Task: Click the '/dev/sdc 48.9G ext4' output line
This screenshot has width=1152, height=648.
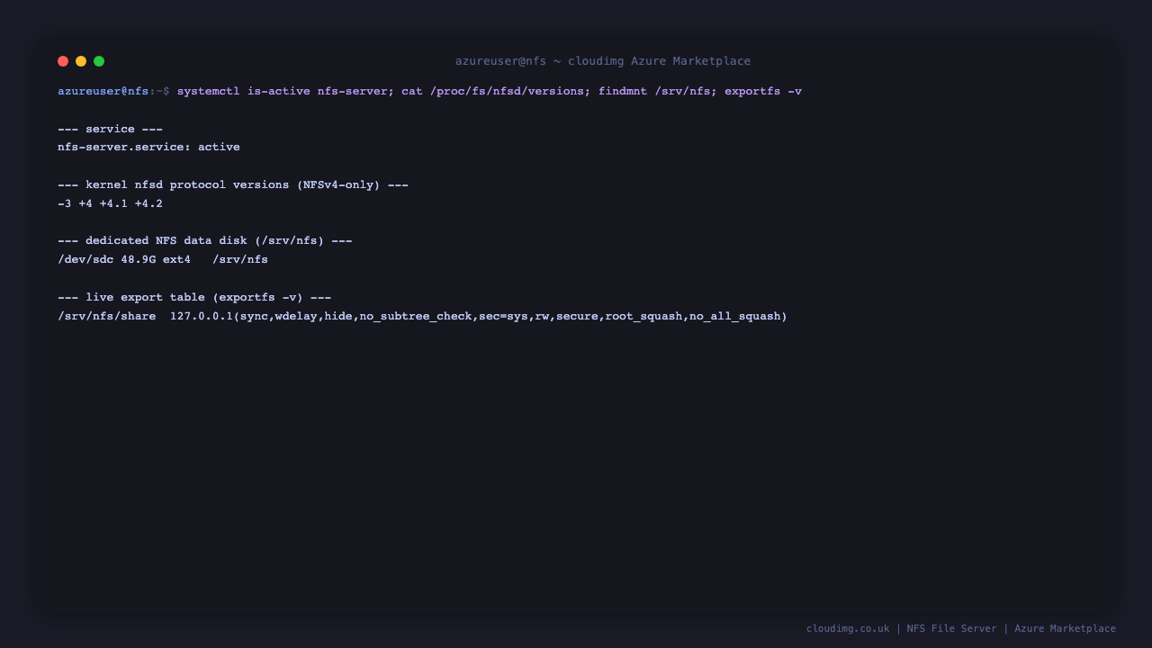Action: (x=163, y=259)
